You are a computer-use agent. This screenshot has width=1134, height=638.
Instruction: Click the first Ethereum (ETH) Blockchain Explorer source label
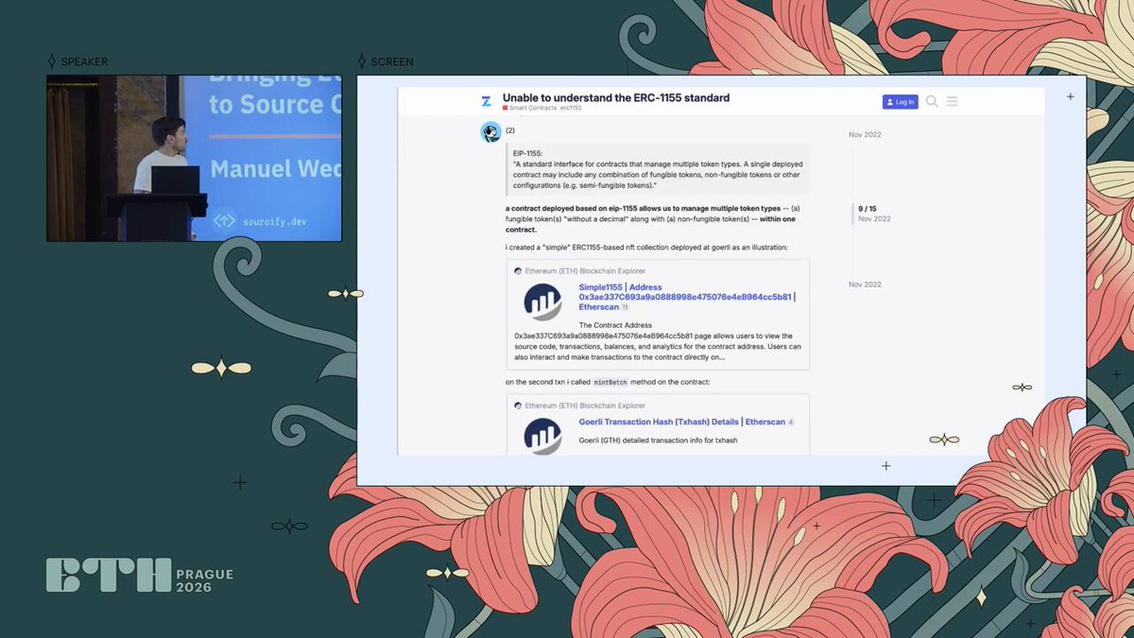pos(585,271)
